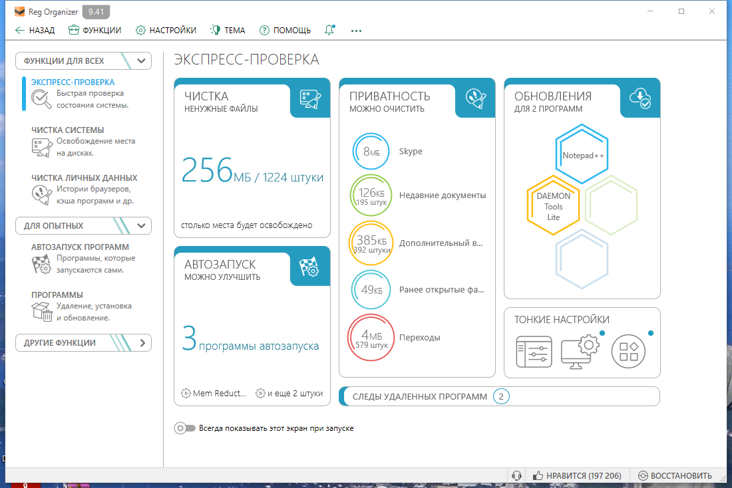Click the monitor-with-gear icon in Тонкие настройки
732x488 pixels.
[x=580, y=351]
